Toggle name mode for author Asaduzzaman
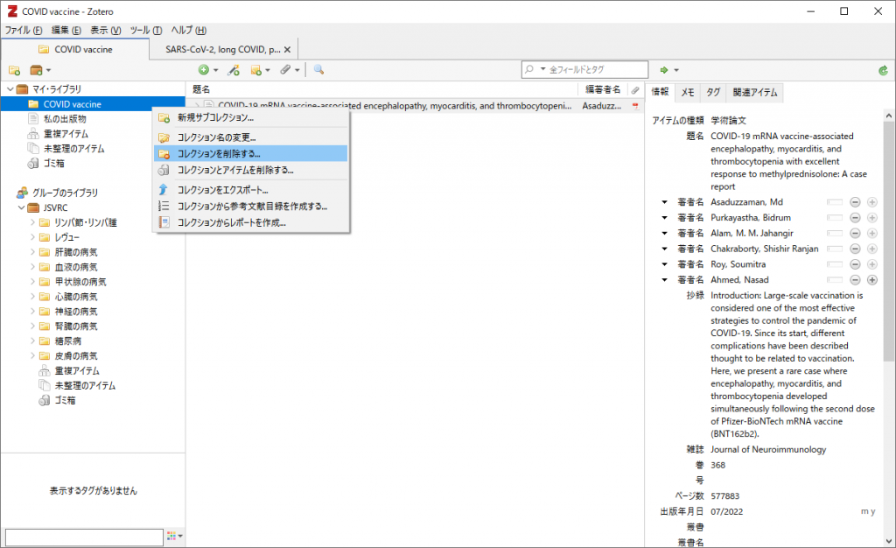This screenshot has height=548, width=896. 834,202
